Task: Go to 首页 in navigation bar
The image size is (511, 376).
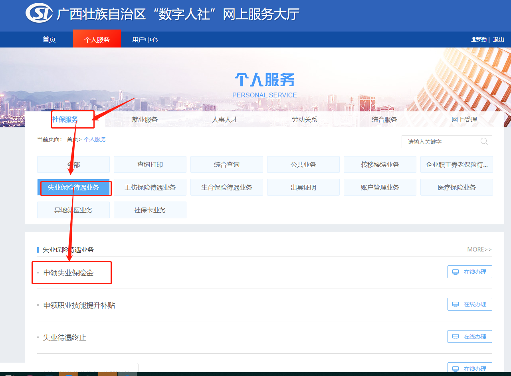Action: tap(49, 40)
